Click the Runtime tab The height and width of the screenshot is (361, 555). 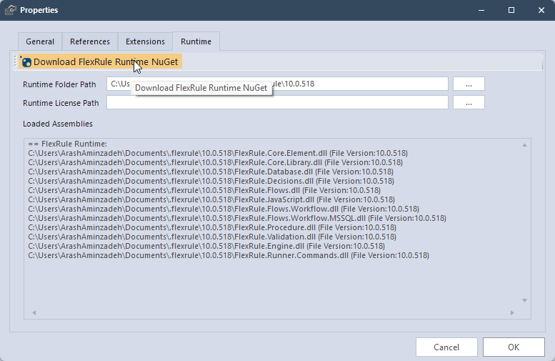196,41
